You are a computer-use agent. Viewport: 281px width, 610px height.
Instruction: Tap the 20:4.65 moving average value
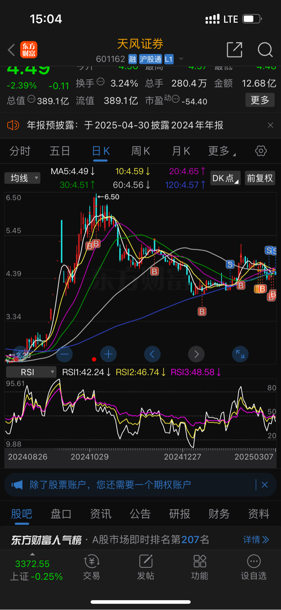pos(187,171)
